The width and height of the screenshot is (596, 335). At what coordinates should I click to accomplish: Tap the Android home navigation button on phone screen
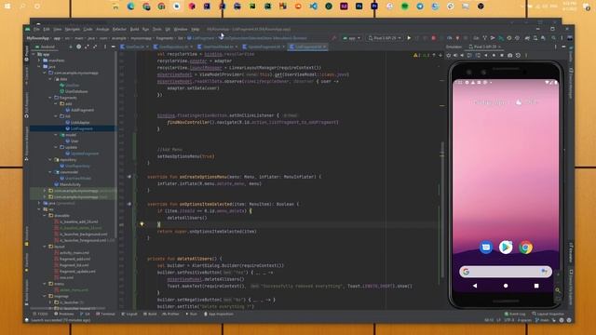(506, 286)
